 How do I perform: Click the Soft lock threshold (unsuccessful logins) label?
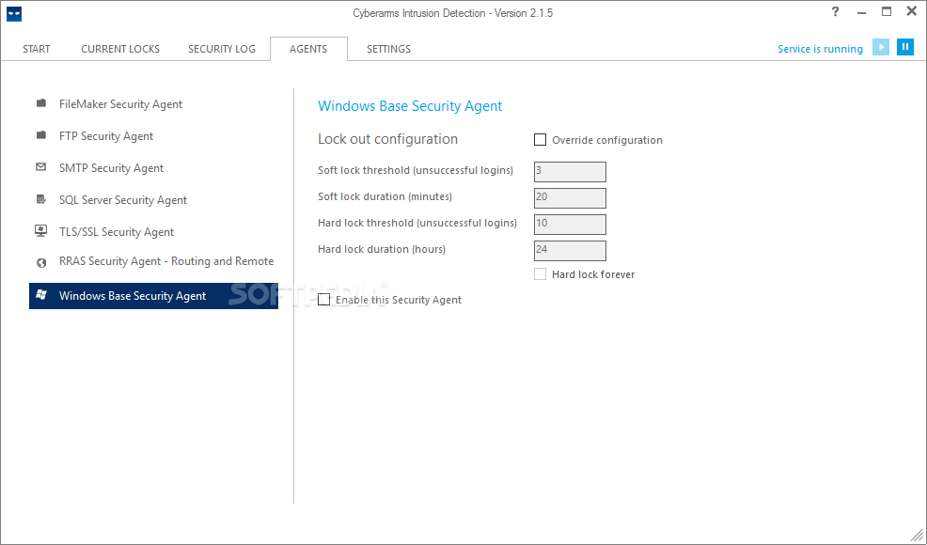tap(416, 170)
